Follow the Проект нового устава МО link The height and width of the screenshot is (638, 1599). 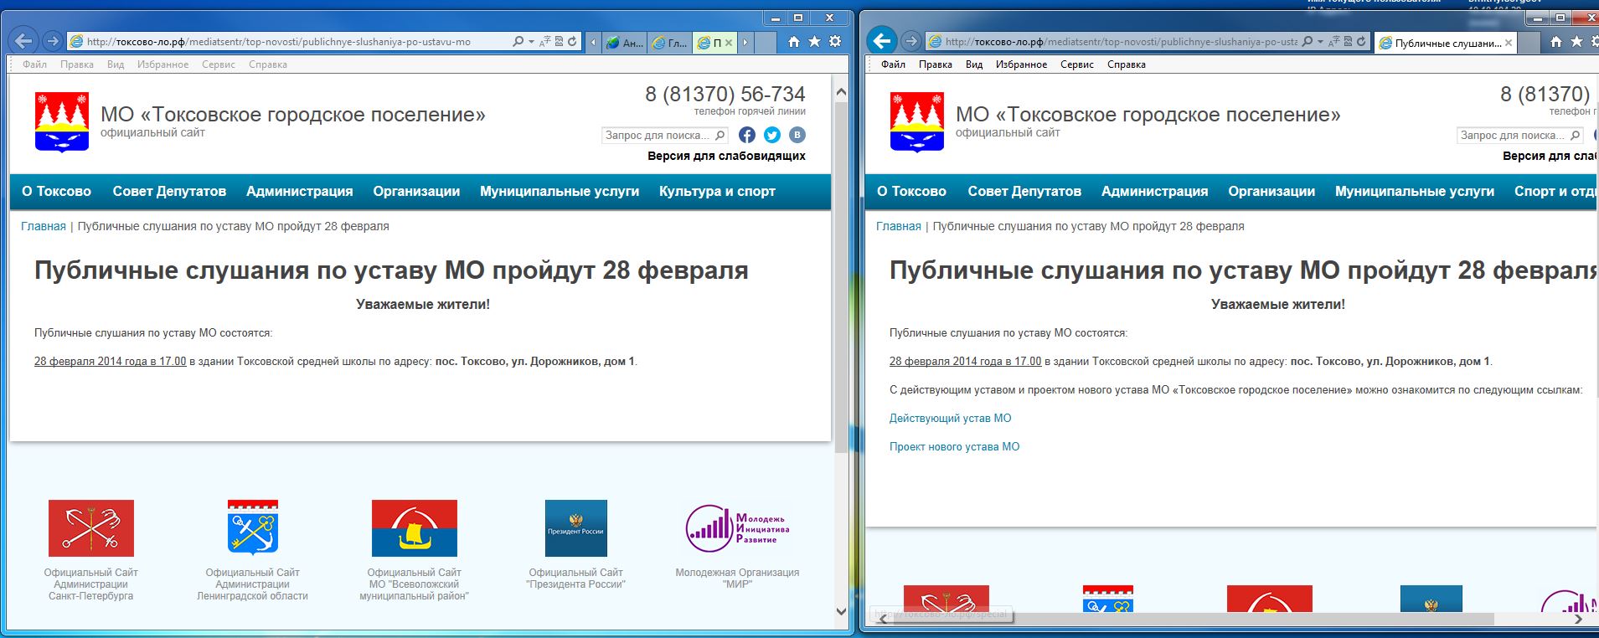tap(954, 447)
